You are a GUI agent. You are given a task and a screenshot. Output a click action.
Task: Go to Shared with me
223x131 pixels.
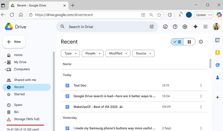tap(25, 80)
